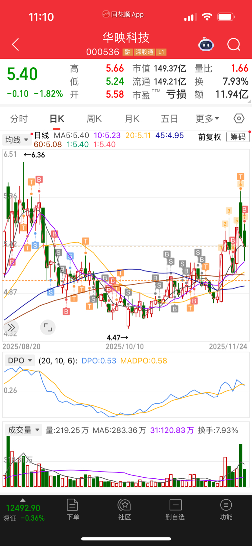Image resolution: width=252 pixels, height=546 pixels.
Task: Switch to 月K monthly tab
Action: 132,119
